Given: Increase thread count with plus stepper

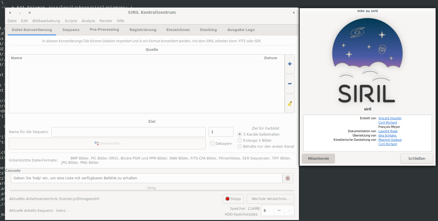Looking at the screenshot, I should tap(289, 210).
